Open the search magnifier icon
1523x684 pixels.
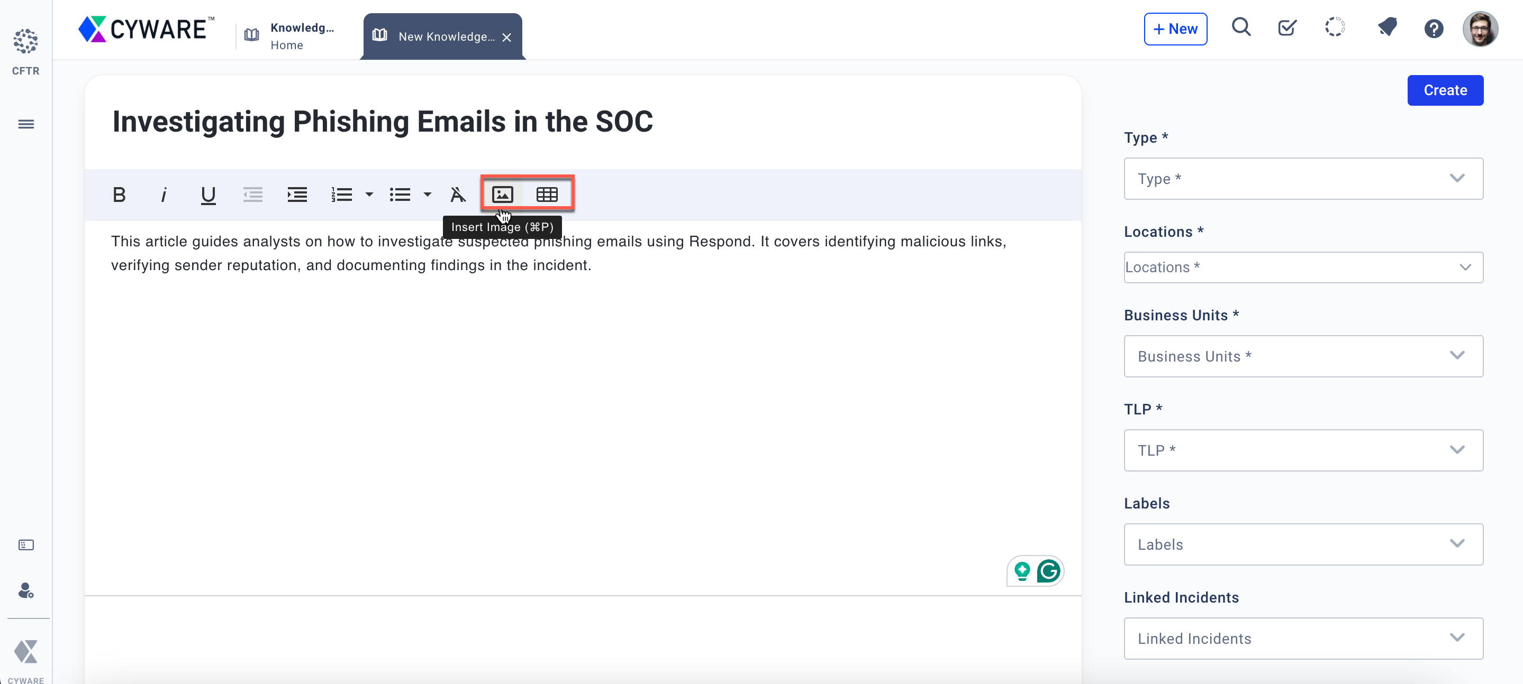tap(1241, 28)
